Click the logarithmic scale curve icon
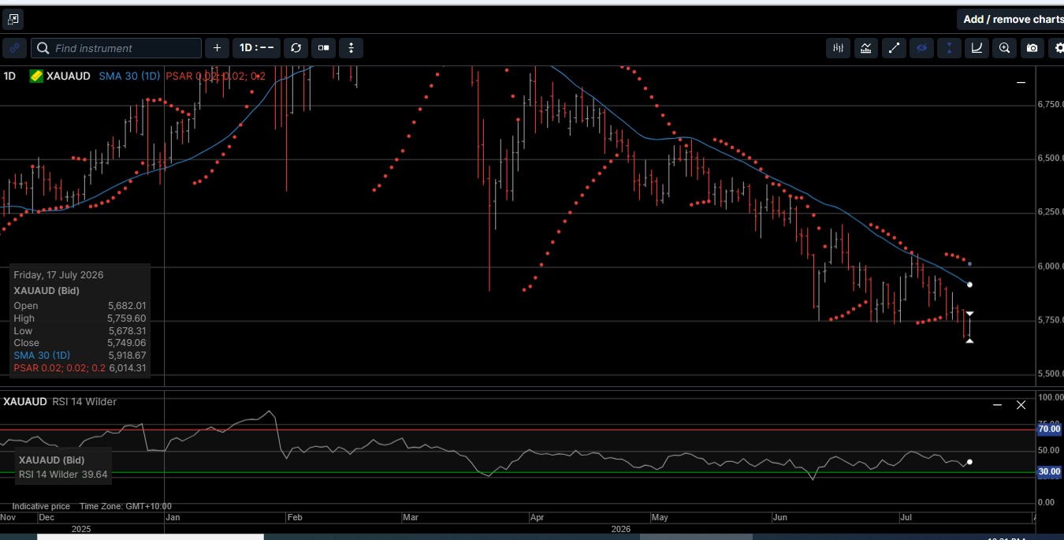Image resolution: width=1064 pixels, height=540 pixels. [977, 48]
